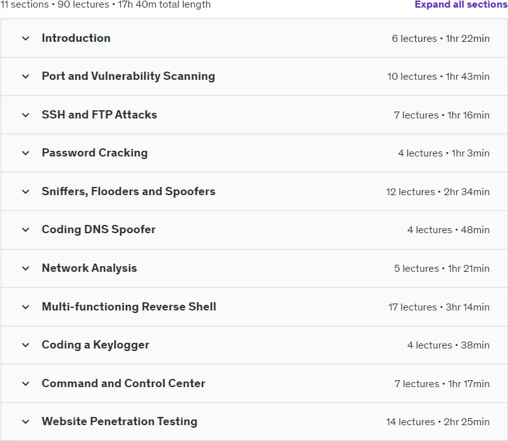
Task: Click the Coding a Keylogger heading
Action: [x=96, y=345]
